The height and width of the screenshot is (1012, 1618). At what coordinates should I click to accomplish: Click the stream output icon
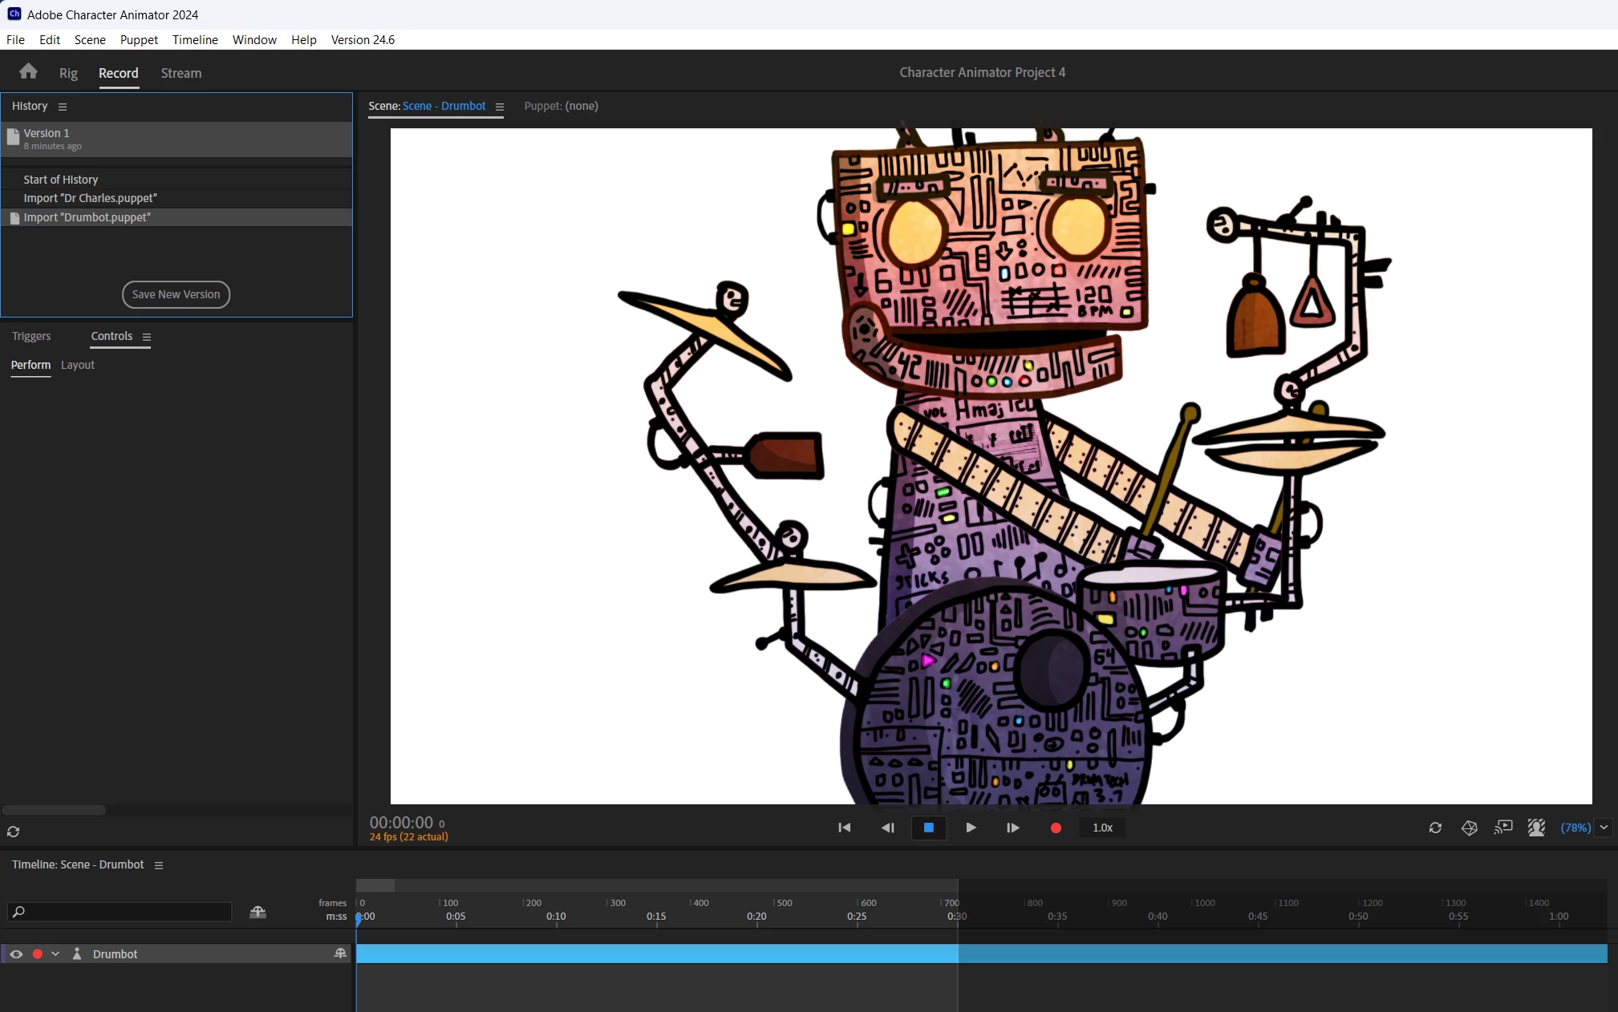click(x=1502, y=828)
